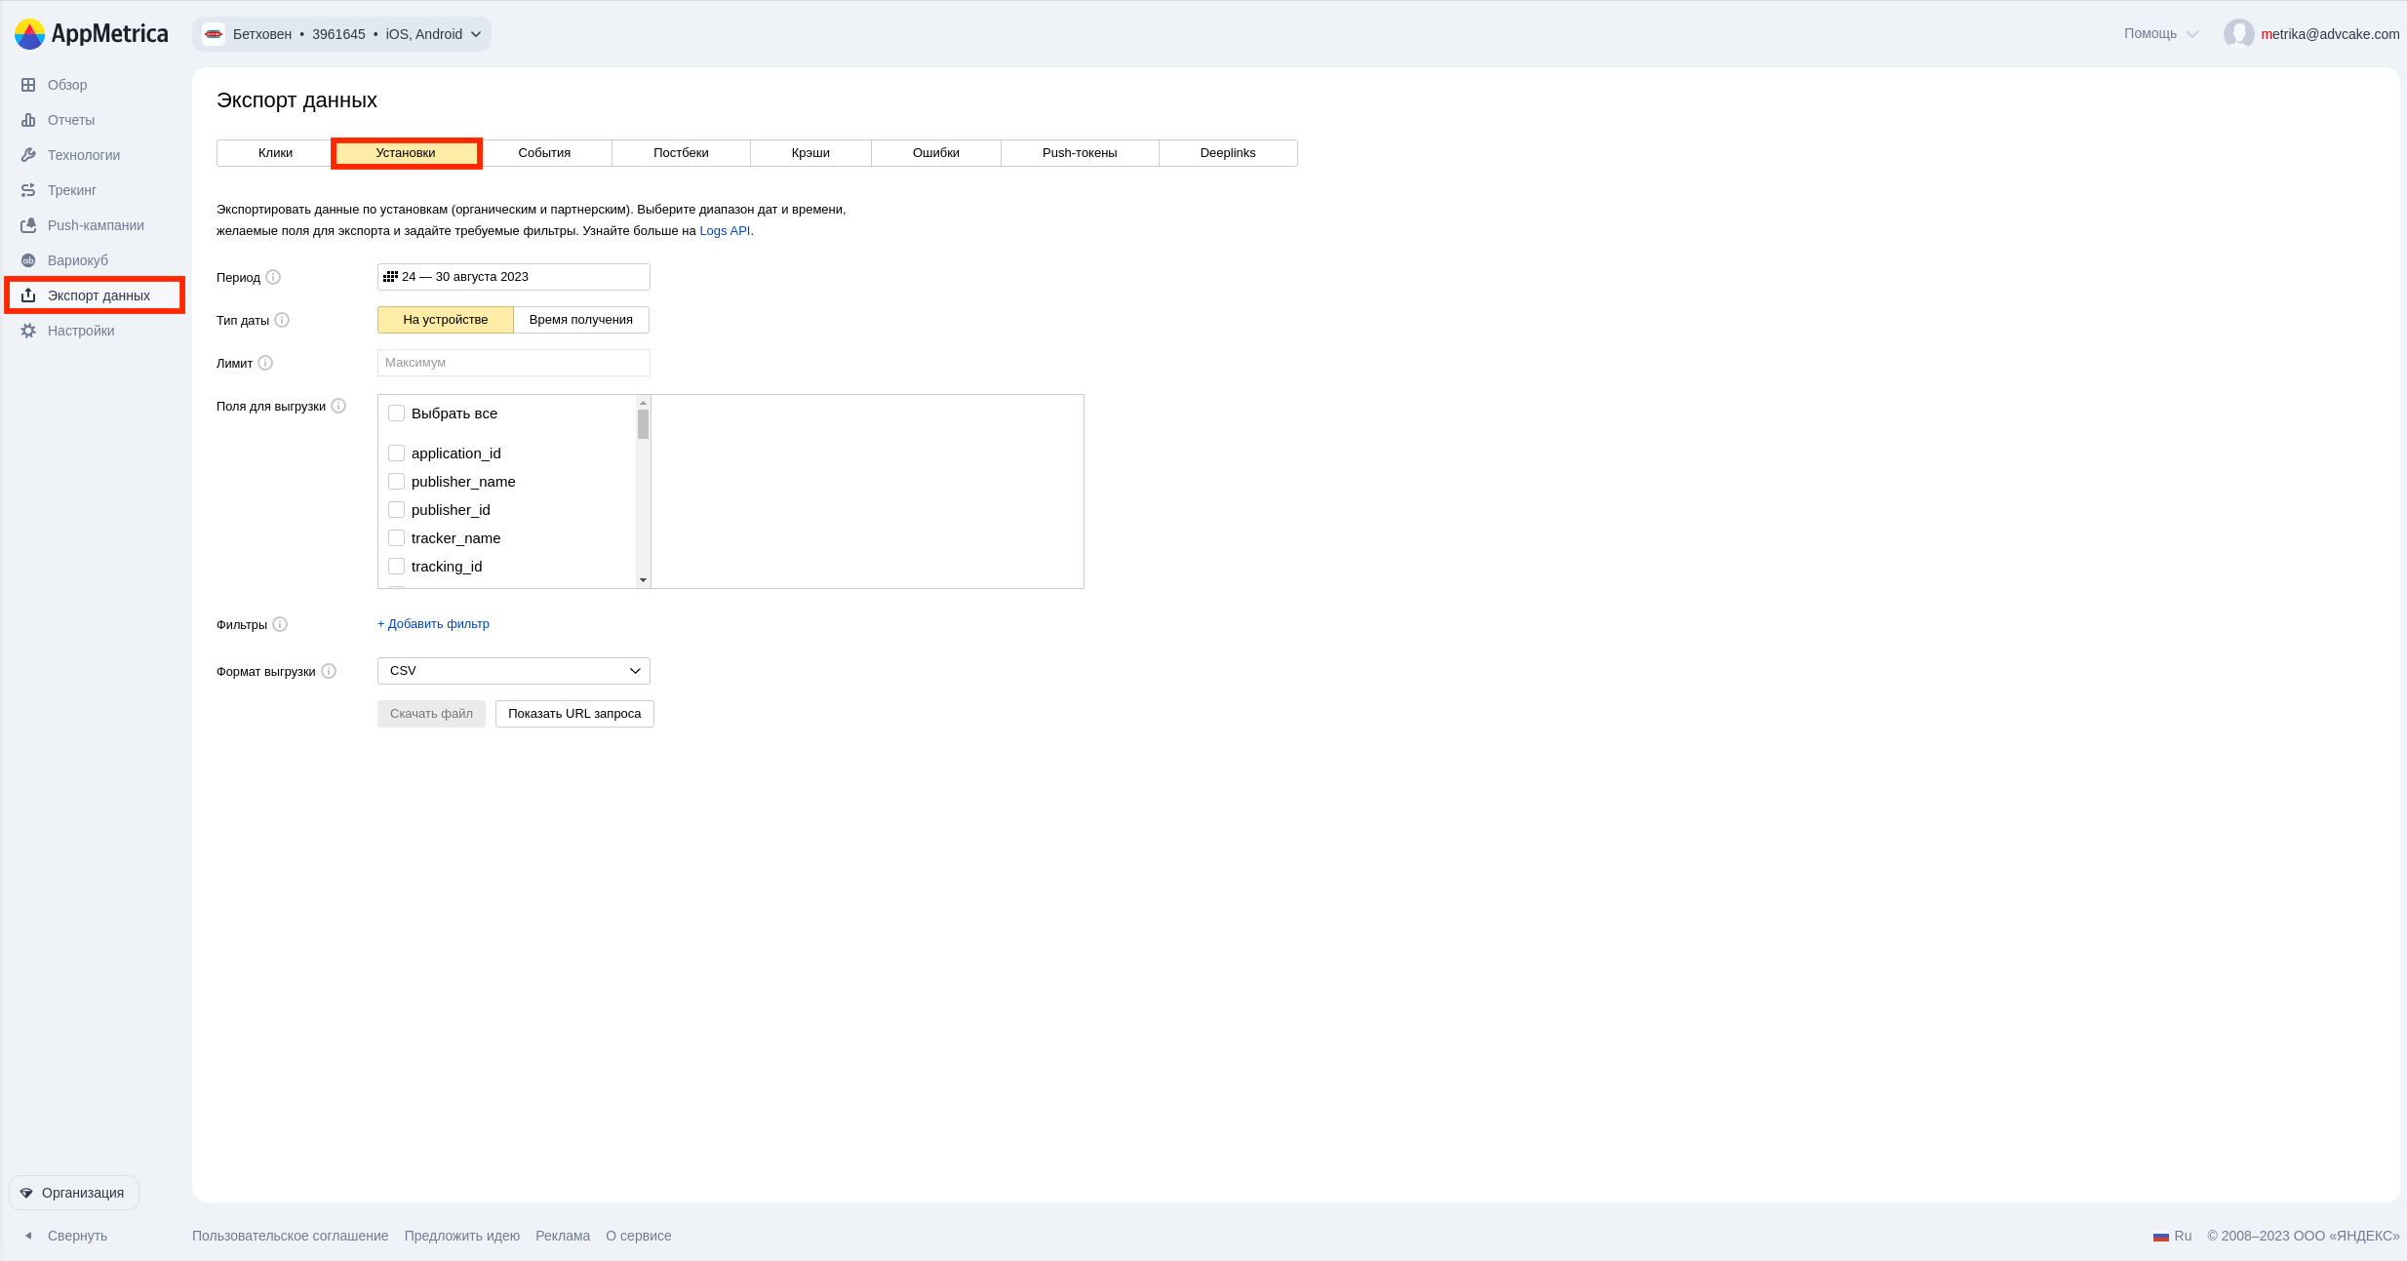Screen dimensions: 2407x1261
Task: Click the Организация diamond icon
Action: click(x=26, y=1193)
